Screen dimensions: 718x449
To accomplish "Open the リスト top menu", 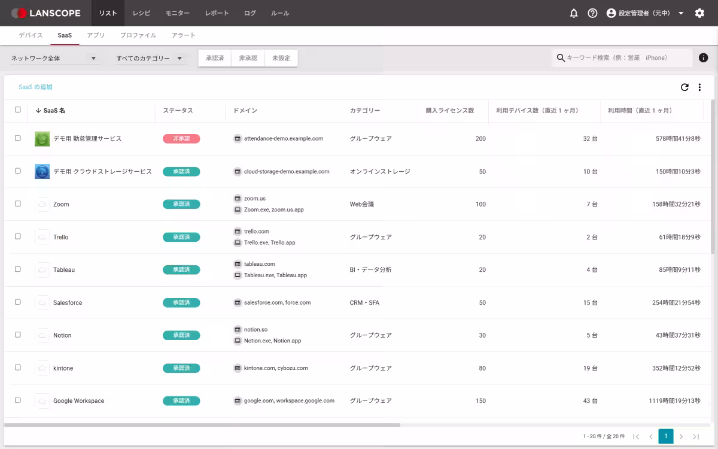I will 108,13.
